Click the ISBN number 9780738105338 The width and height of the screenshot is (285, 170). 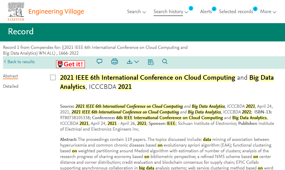[75, 118]
